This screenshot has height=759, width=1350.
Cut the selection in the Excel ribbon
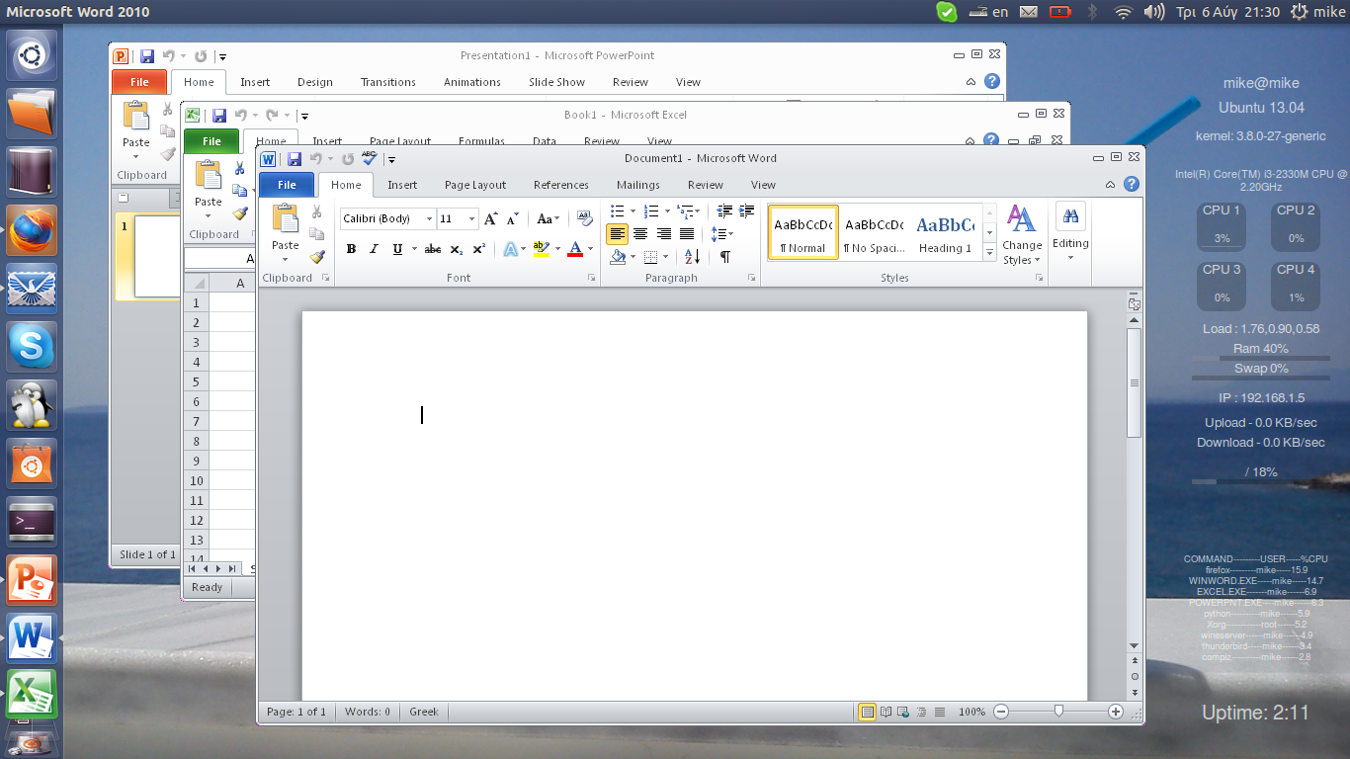point(239,169)
